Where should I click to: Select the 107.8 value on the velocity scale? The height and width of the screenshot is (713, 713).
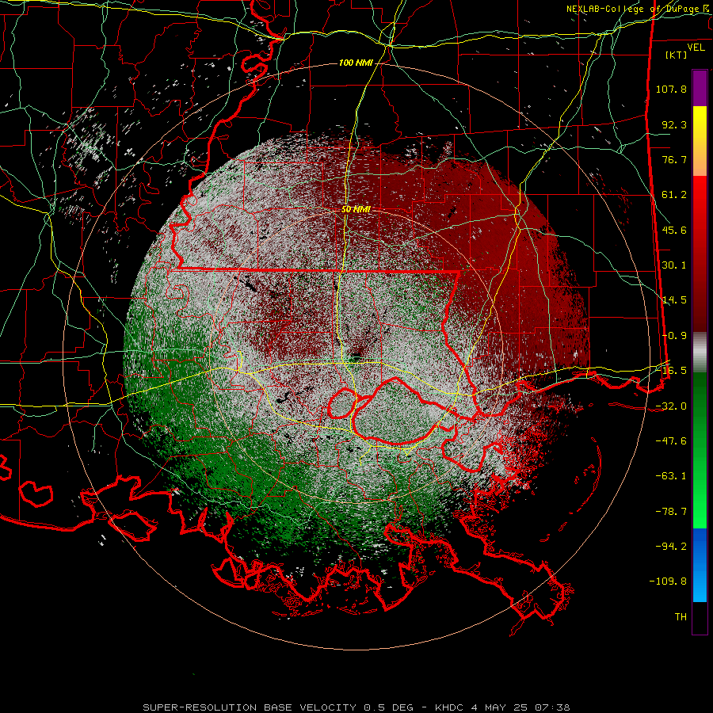click(x=671, y=89)
